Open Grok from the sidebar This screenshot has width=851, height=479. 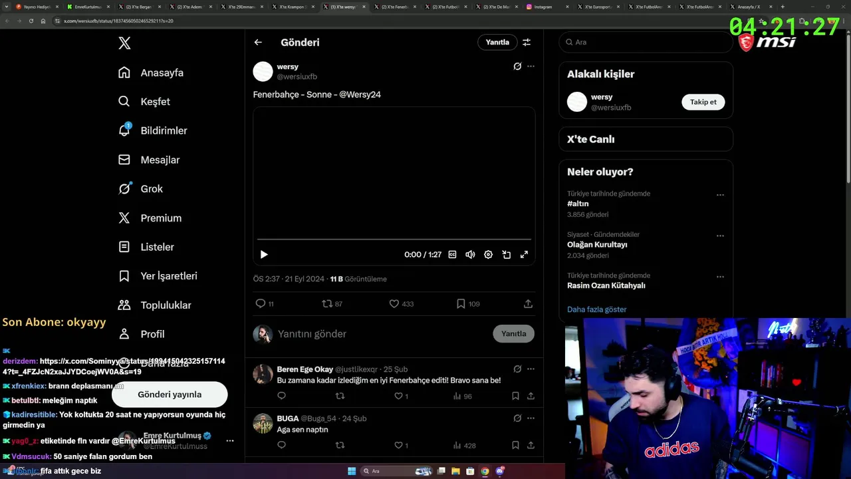[140, 189]
